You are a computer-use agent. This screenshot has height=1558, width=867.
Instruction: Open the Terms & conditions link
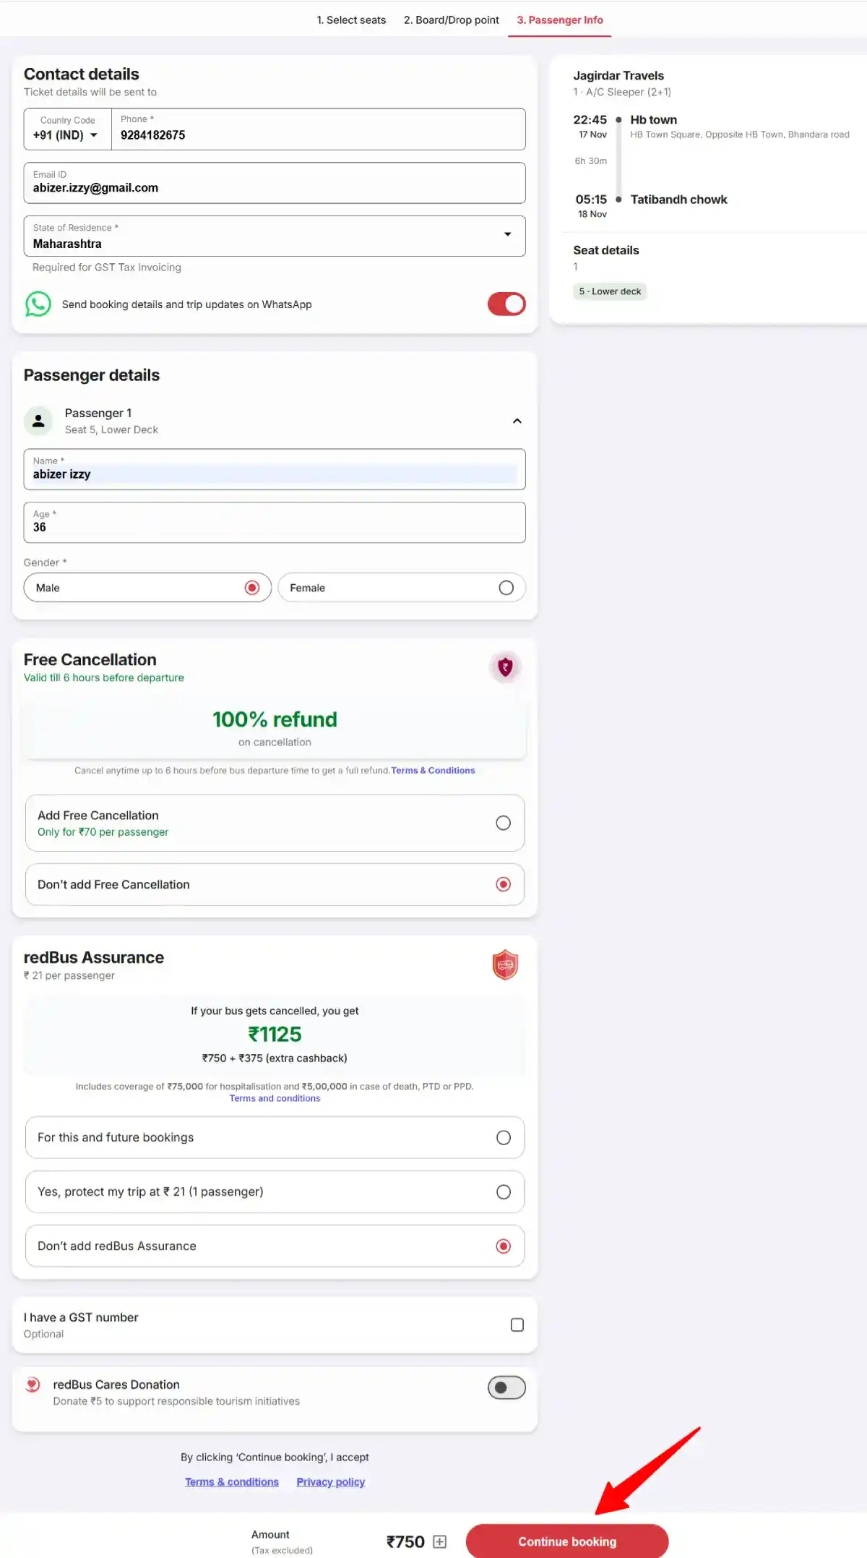click(x=231, y=1481)
